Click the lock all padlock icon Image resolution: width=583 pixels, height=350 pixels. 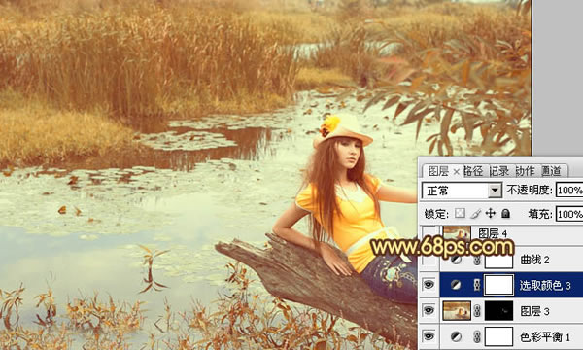(x=505, y=213)
